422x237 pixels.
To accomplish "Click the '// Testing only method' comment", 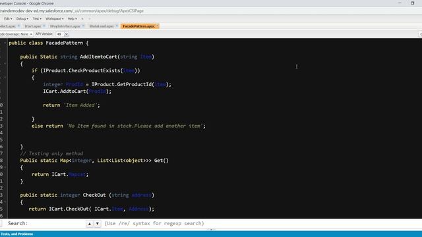I will 51,153.
